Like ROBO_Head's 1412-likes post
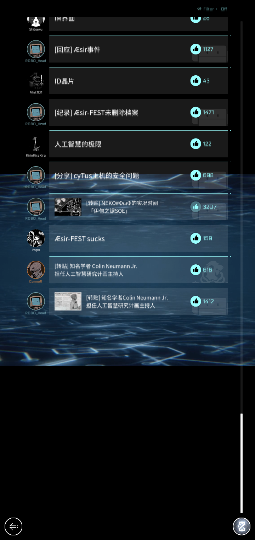Image resolution: width=255 pixels, height=540 pixels. pyautogui.click(x=195, y=301)
